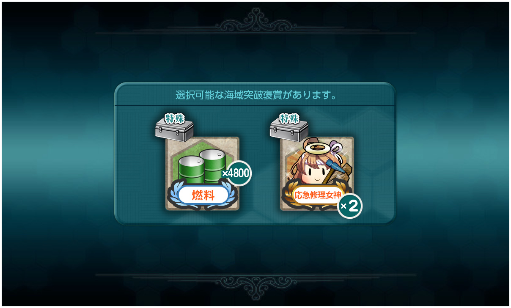Viewport: 511px width, 308px height.
Task: Click the 応急修理女神 label button
Action: click(318, 195)
